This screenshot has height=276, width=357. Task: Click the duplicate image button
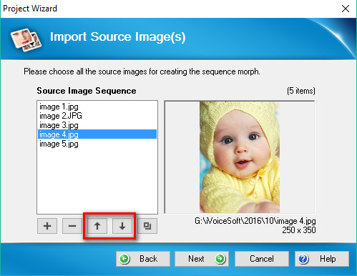coord(147,226)
